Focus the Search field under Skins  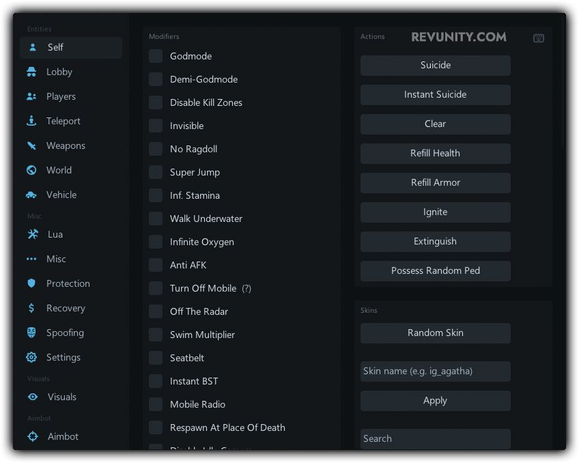435,438
